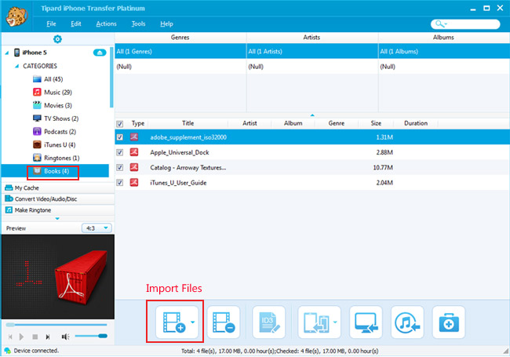Open the Actions menu
Screen dimensions: 510x357
click(106, 24)
